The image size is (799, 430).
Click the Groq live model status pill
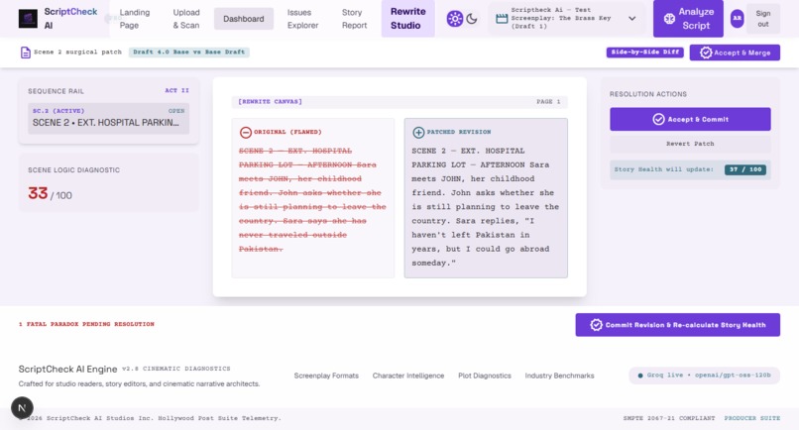704,376
